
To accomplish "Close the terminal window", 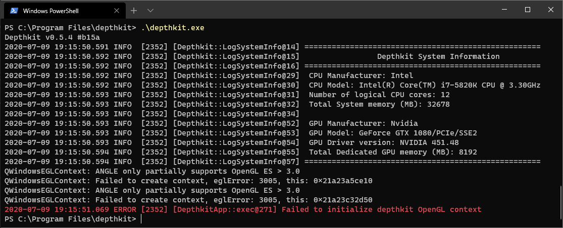I will pos(550,10).
